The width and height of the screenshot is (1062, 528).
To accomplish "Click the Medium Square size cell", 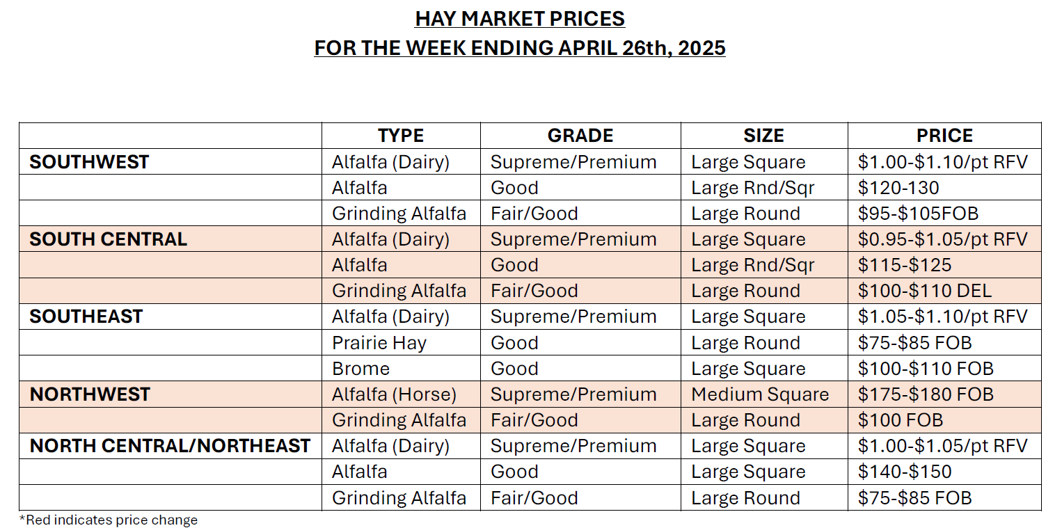I will tap(760, 394).
